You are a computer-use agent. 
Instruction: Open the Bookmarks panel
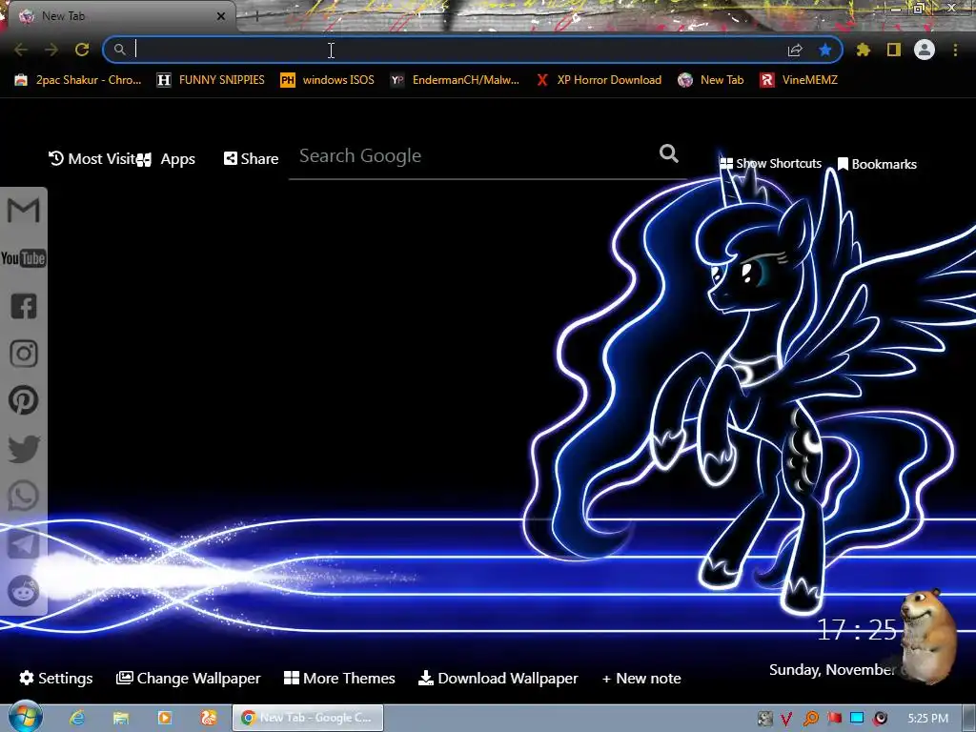pos(877,164)
